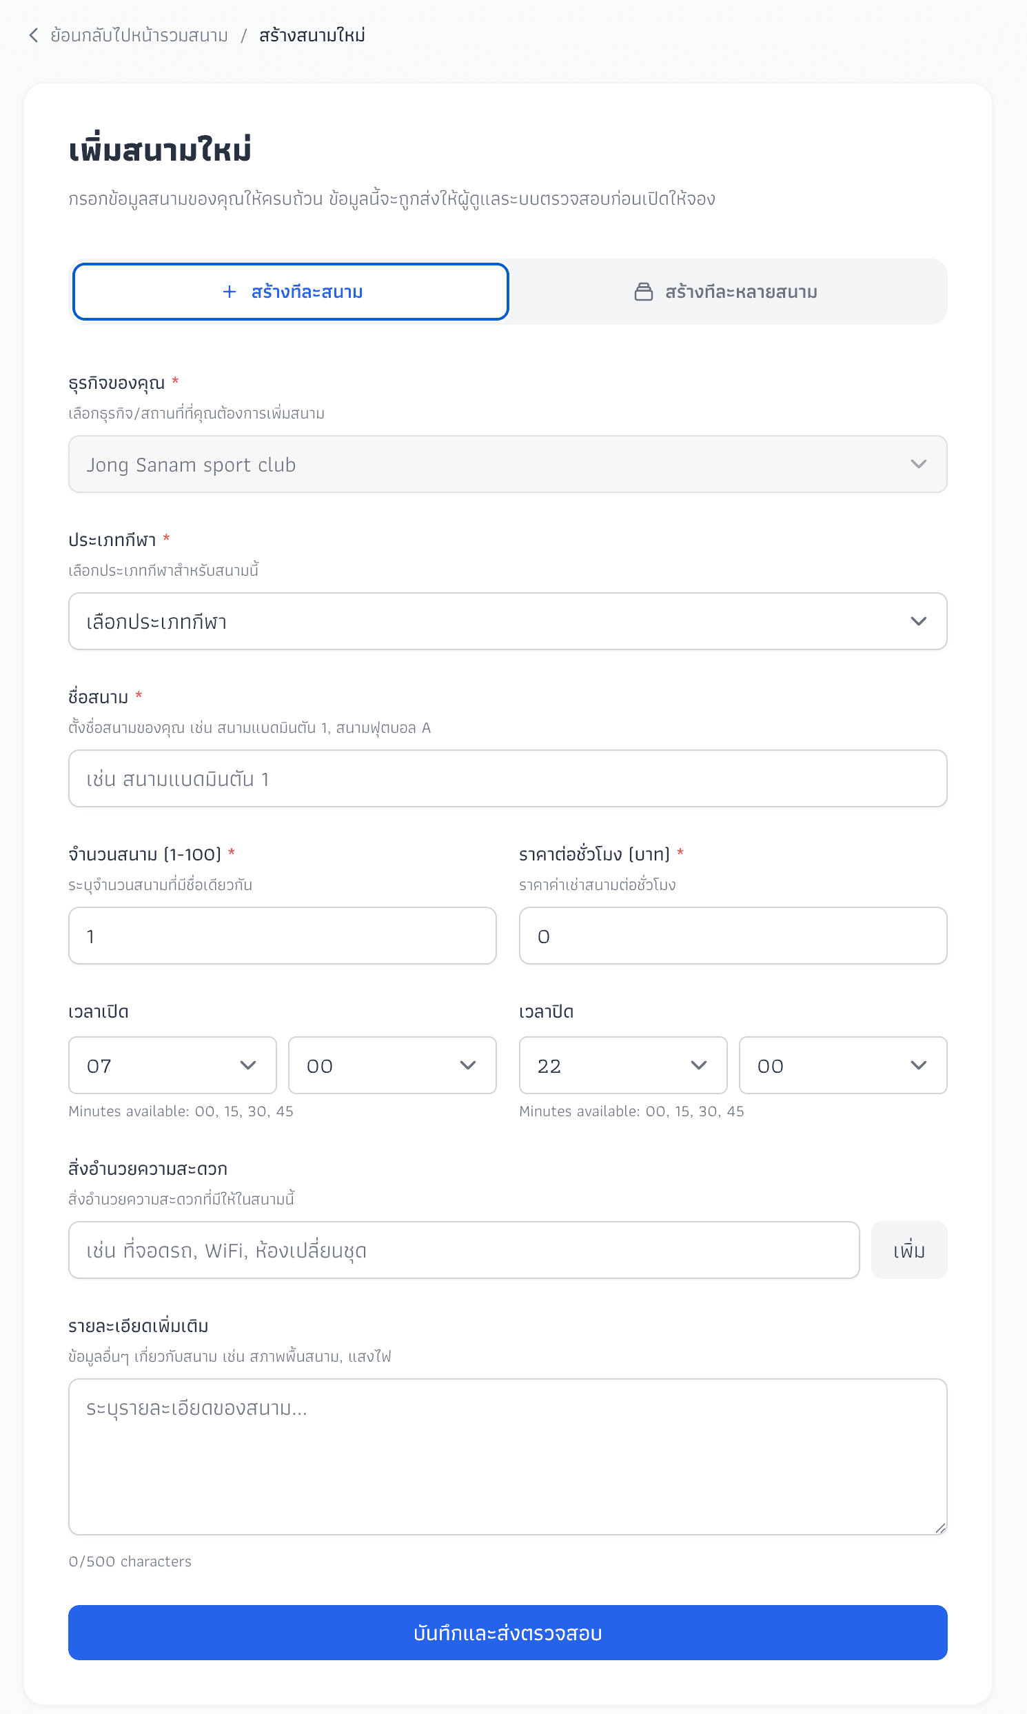Click the box icon beside สร้างทีละหลายสนาม
1027x1714 pixels.
coord(643,292)
